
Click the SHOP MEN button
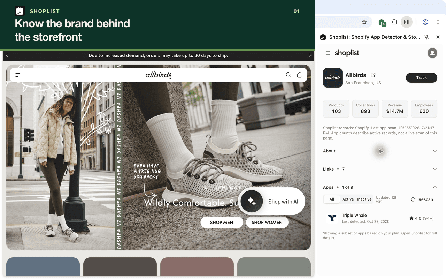pos(222,223)
